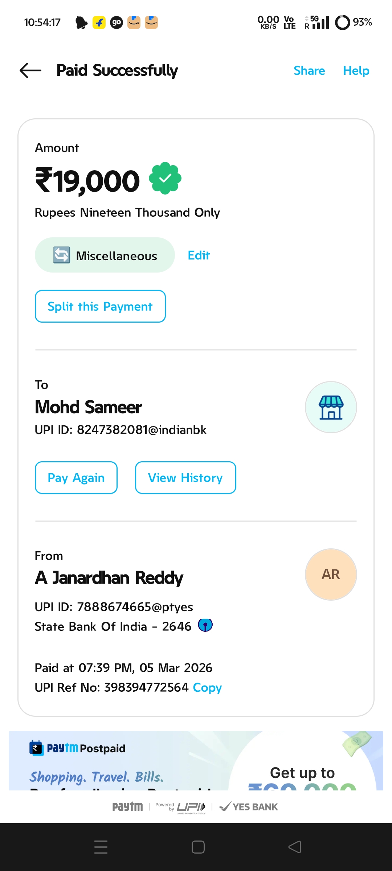392x871 pixels.
Task: Copy the UPI reference number
Action: 207,687
